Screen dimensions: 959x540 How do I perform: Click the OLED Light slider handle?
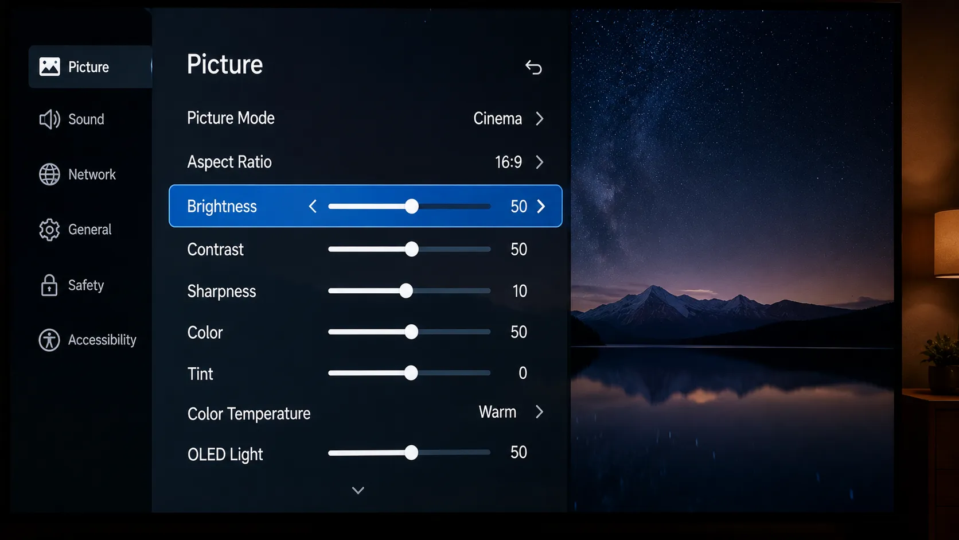tap(411, 453)
